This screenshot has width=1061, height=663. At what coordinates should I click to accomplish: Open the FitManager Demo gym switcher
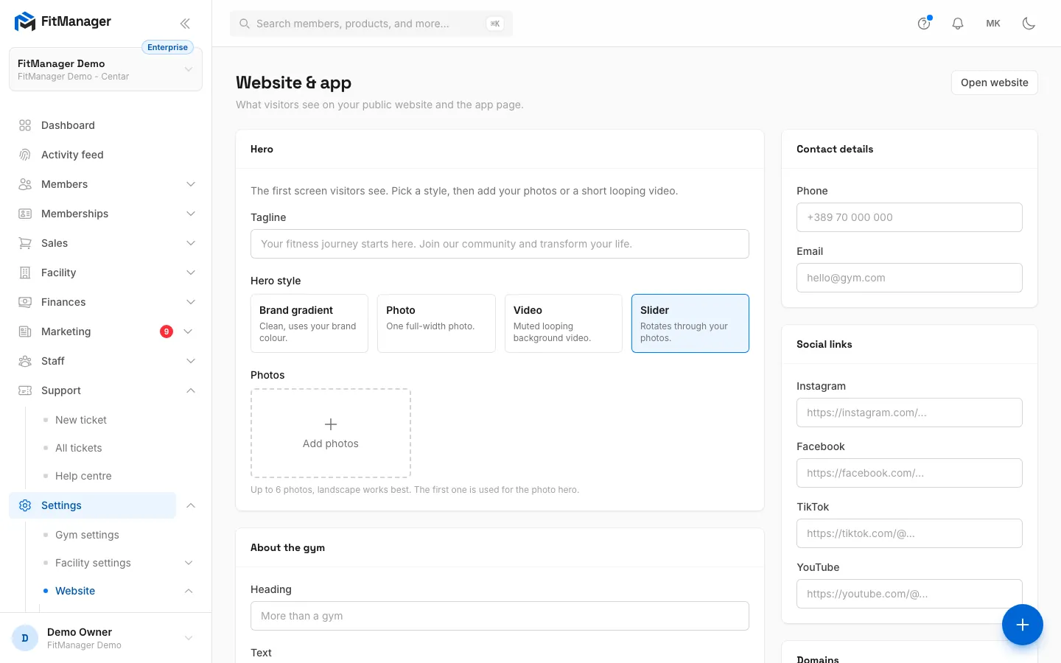click(105, 69)
